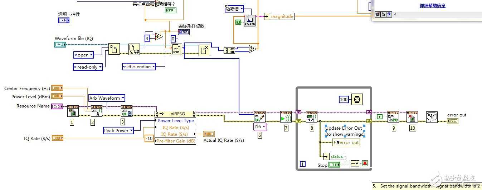Click the Waveform file (IQ) label

click(74, 39)
